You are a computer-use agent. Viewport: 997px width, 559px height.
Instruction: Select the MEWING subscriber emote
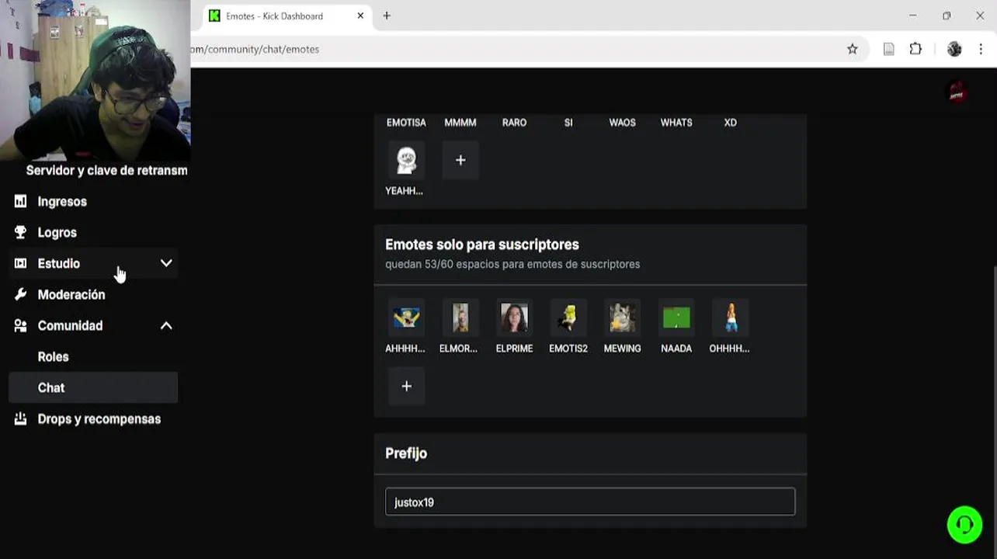(622, 318)
